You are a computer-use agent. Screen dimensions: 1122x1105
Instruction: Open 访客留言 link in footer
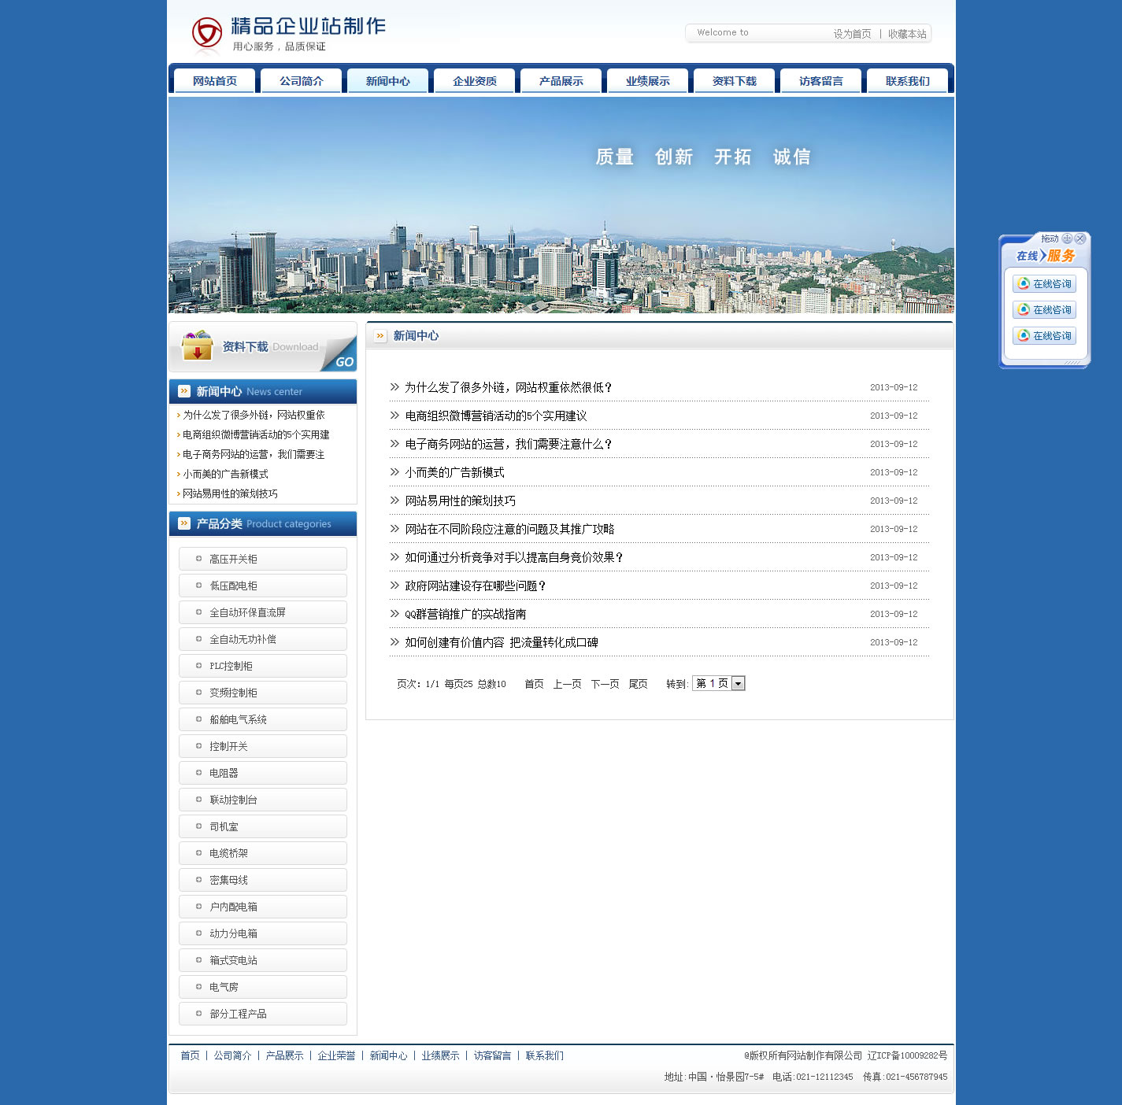pyautogui.click(x=492, y=1055)
